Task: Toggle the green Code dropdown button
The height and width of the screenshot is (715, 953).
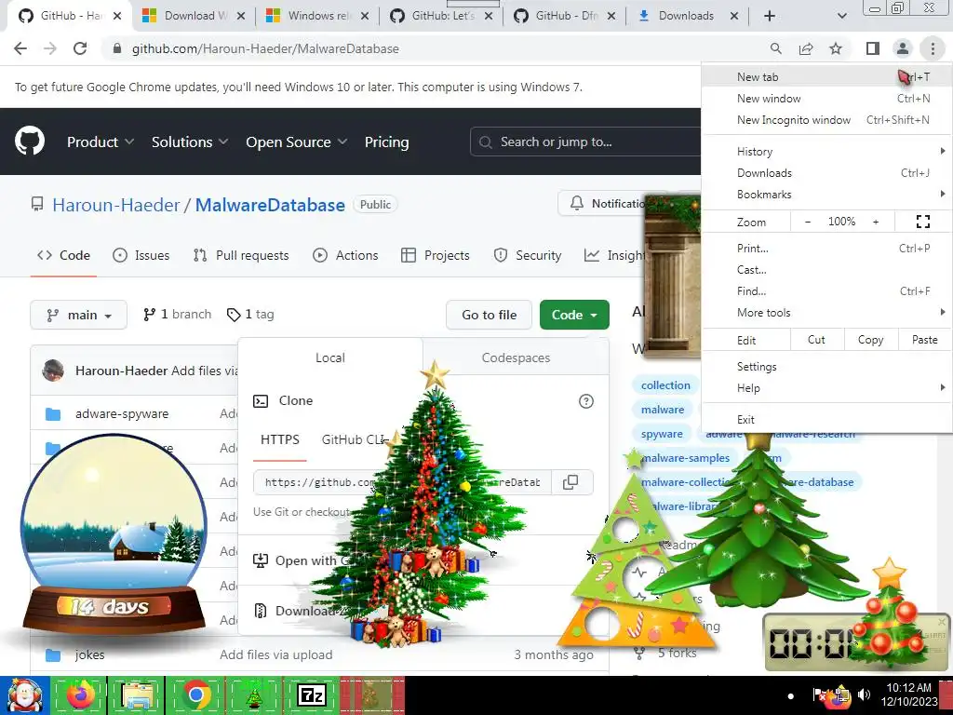Action: click(x=574, y=315)
